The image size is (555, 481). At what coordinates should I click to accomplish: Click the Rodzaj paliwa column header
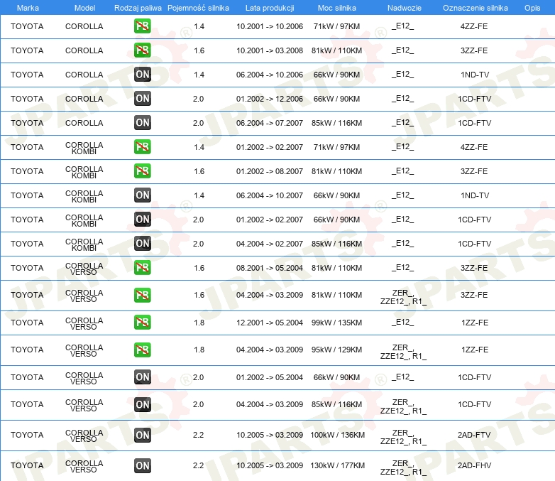tap(138, 8)
